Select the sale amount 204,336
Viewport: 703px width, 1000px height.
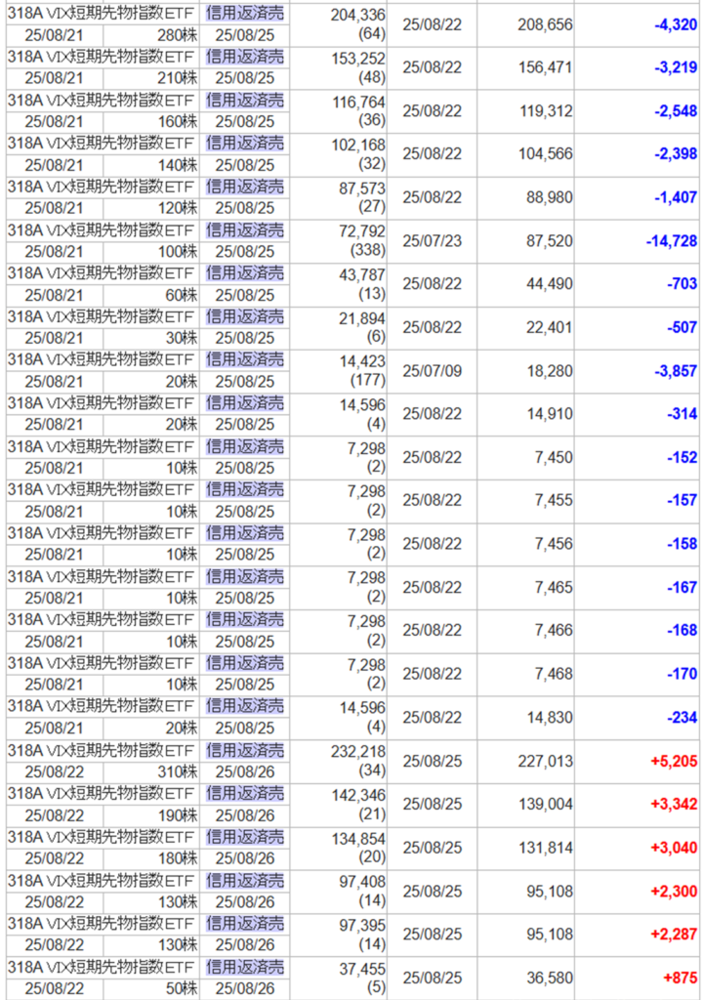click(358, 16)
